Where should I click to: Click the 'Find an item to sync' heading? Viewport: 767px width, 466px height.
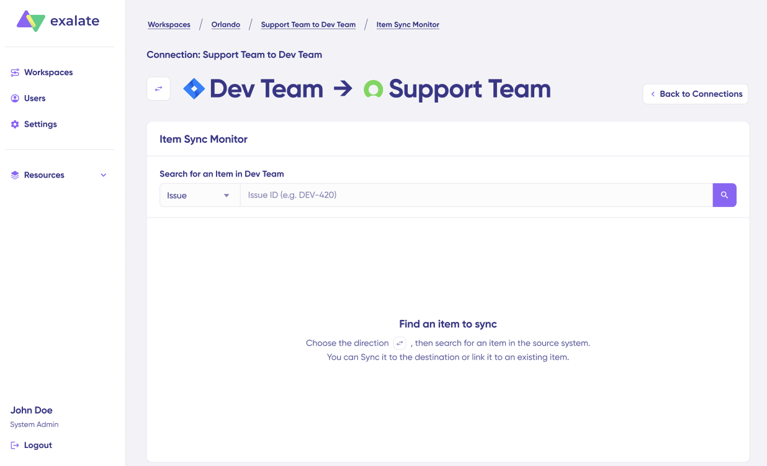tap(448, 324)
